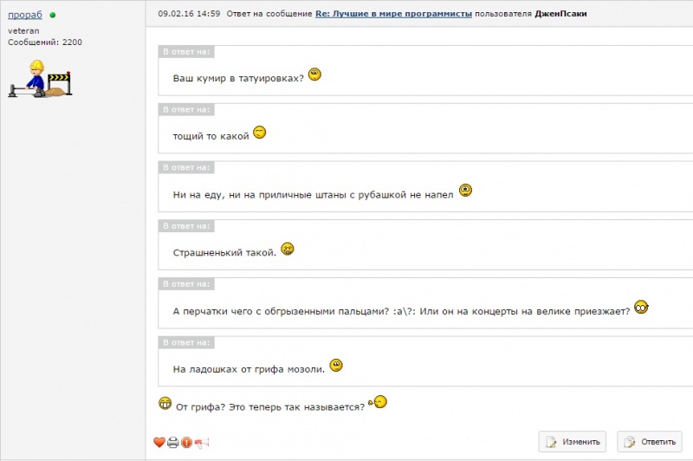The width and height of the screenshot is (693, 461).
Task: Click the smiley after 'рубашкой не напел'
Action: coord(466,191)
